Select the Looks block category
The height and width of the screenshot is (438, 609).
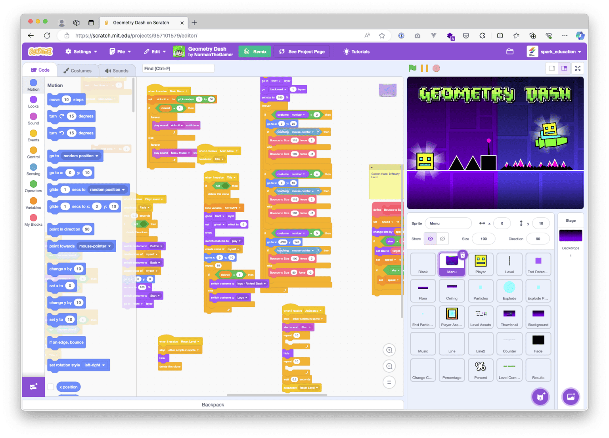(33, 102)
